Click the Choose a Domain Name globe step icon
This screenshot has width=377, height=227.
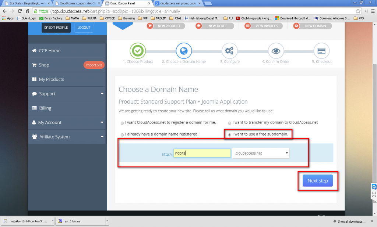click(184, 51)
